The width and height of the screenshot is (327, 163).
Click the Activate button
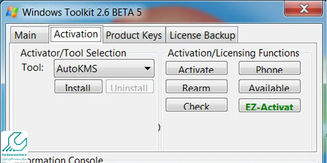(x=197, y=68)
